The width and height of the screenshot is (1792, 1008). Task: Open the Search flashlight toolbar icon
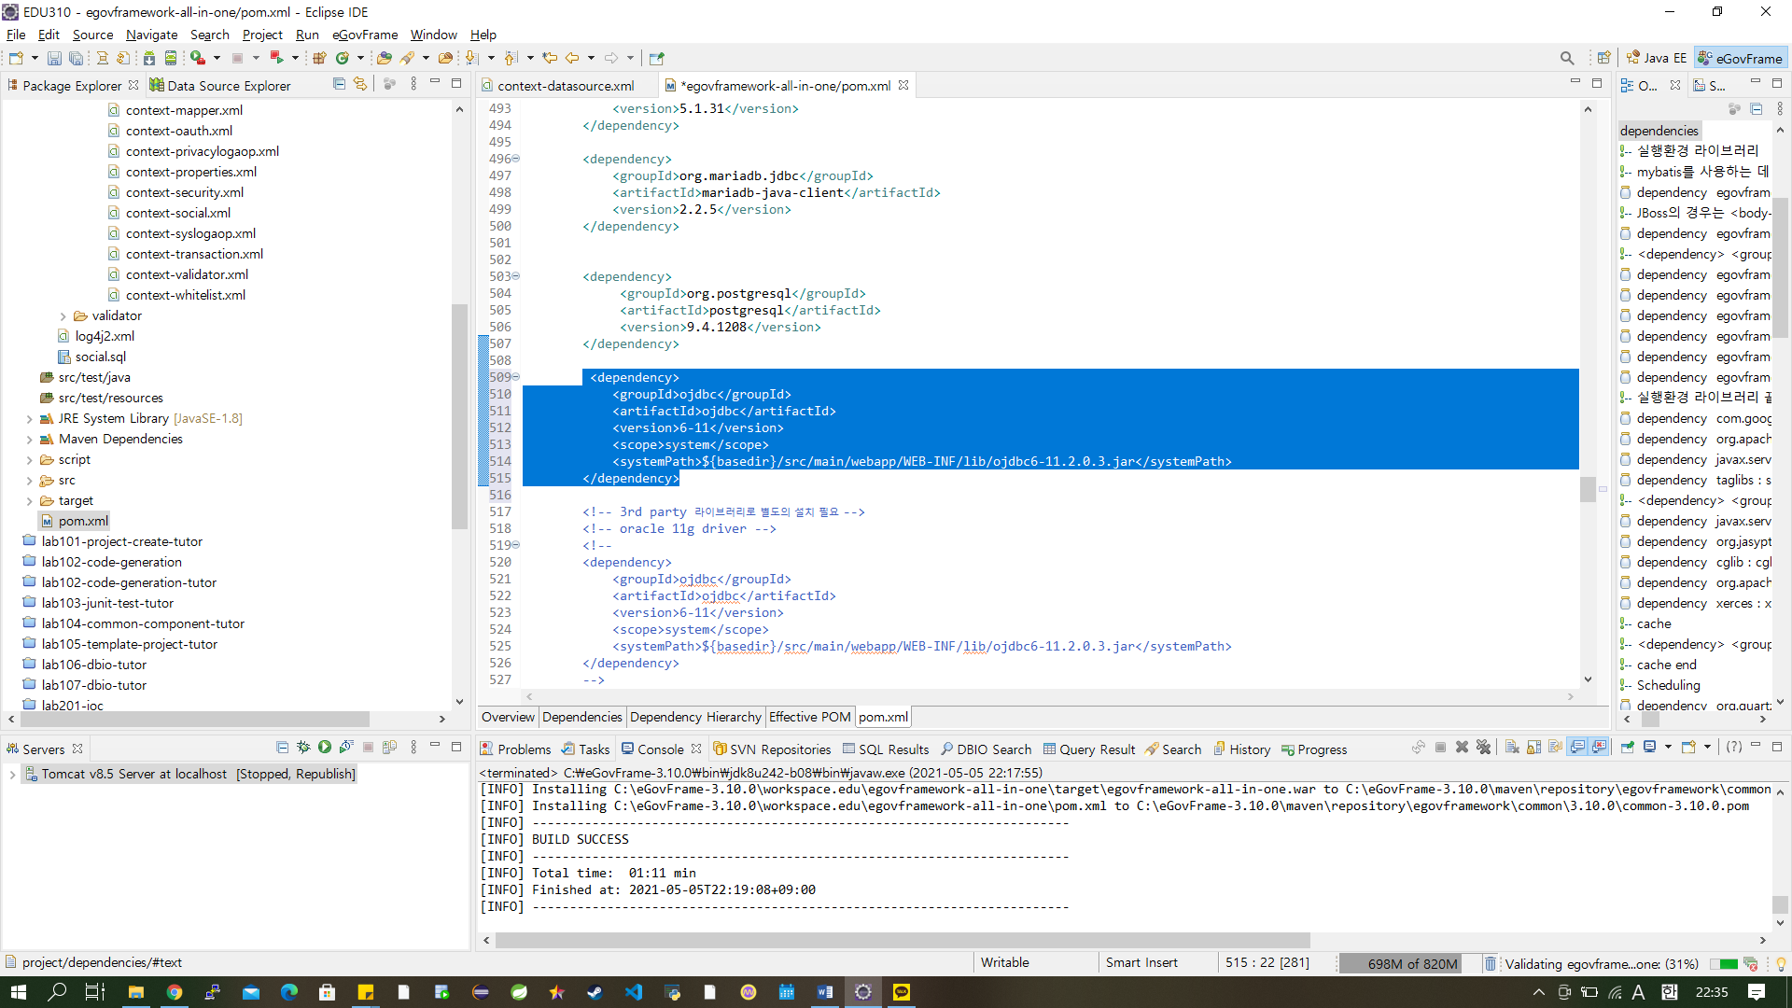click(x=408, y=58)
